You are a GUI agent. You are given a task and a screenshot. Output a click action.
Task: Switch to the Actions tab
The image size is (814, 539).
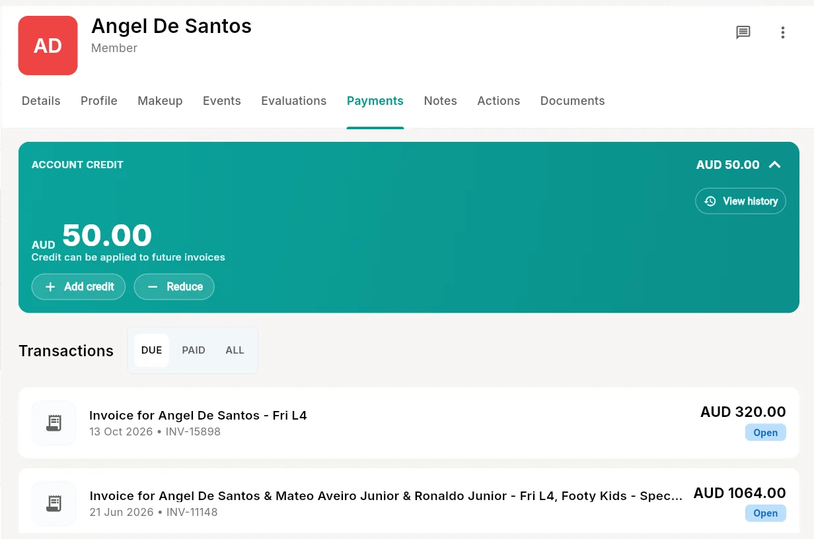(x=499, y=101)
